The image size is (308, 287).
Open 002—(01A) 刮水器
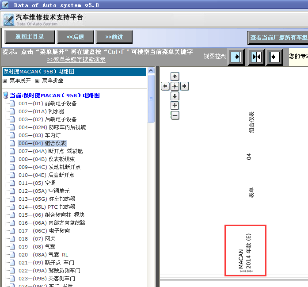(42, 111)
